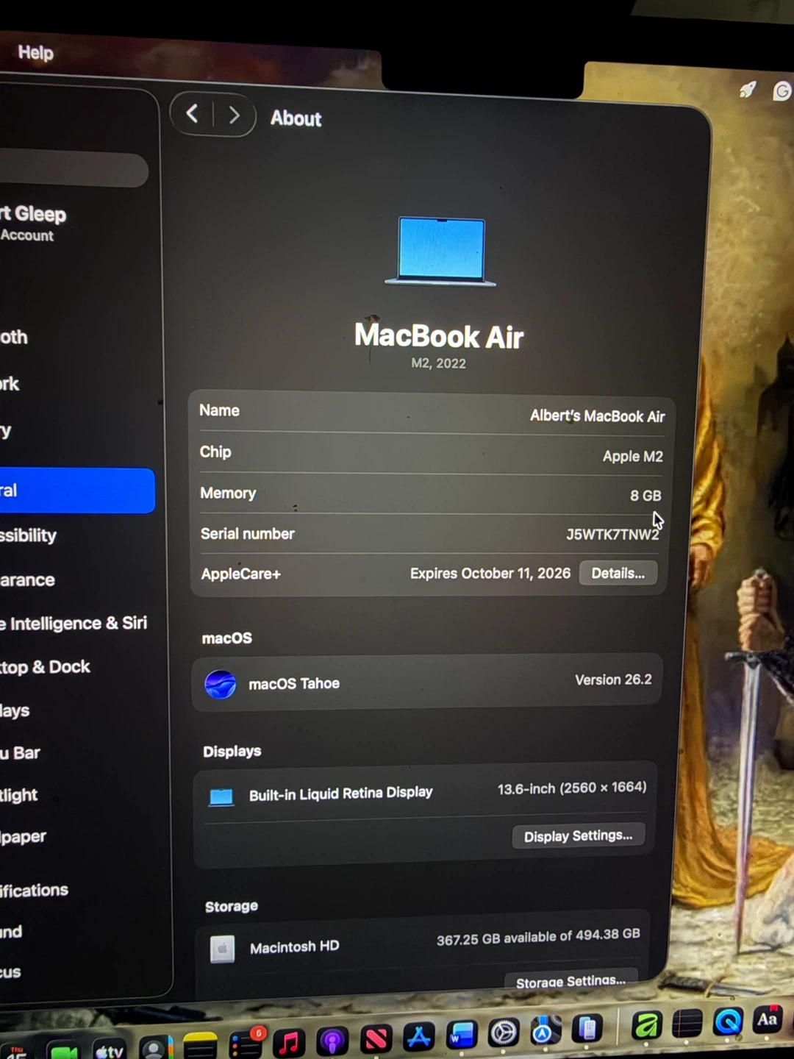794x1059 pixels.
Task: Click Expires October 11, 2026 text
Action: click(x=490, y=573)
